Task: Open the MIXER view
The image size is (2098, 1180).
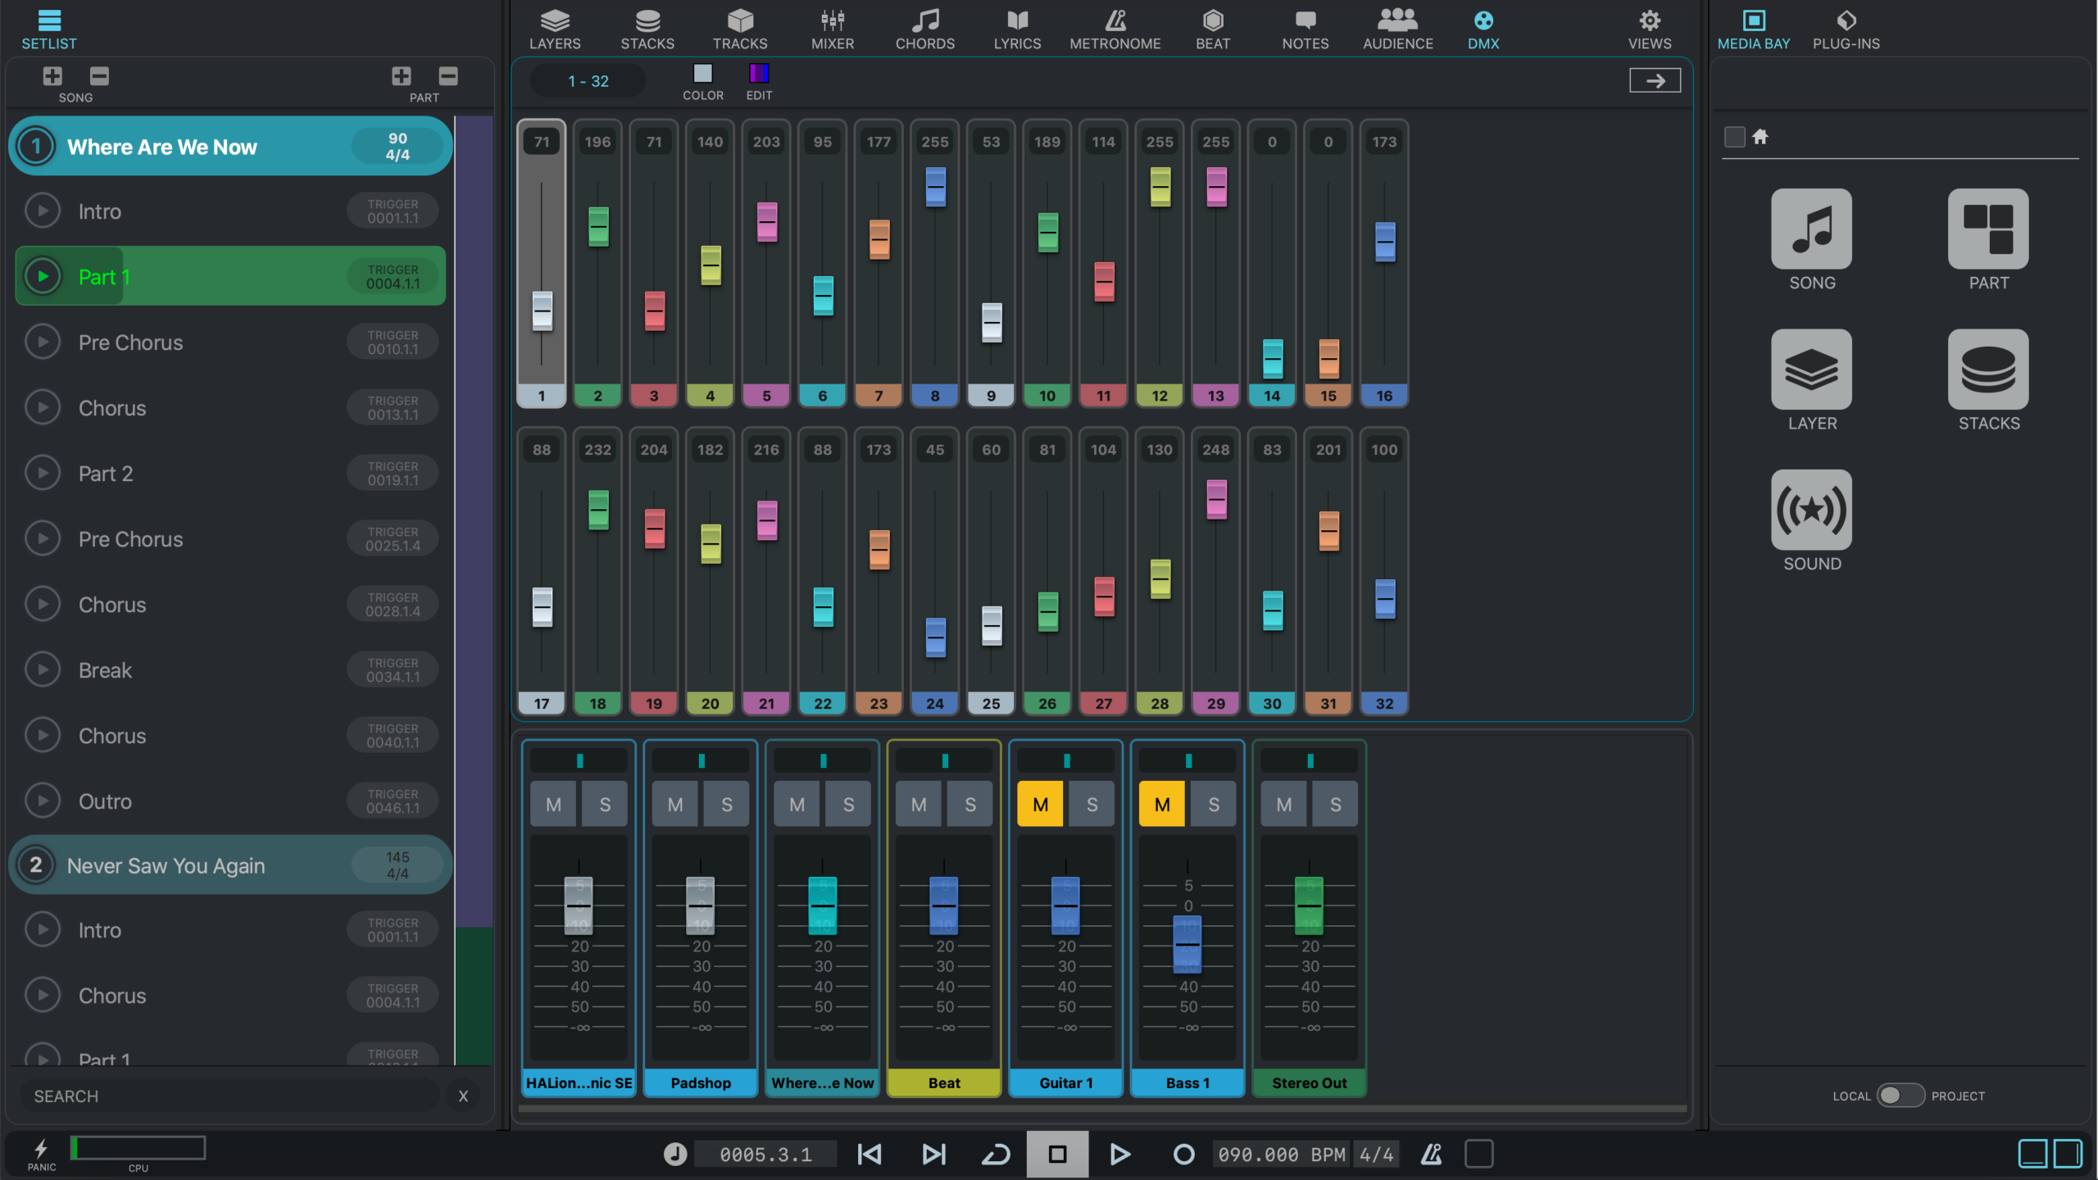Action: coord(831,29)
